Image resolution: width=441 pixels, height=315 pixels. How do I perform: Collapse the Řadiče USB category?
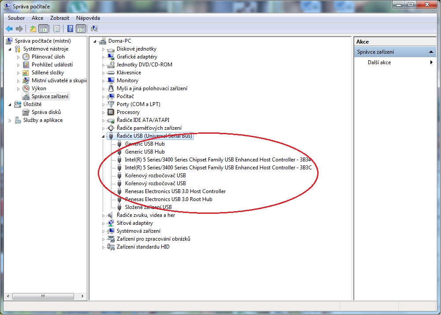(104, 136)
